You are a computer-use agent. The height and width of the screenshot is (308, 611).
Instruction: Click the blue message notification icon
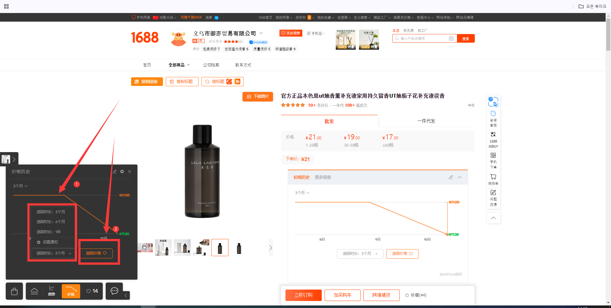tap(216, 17)
